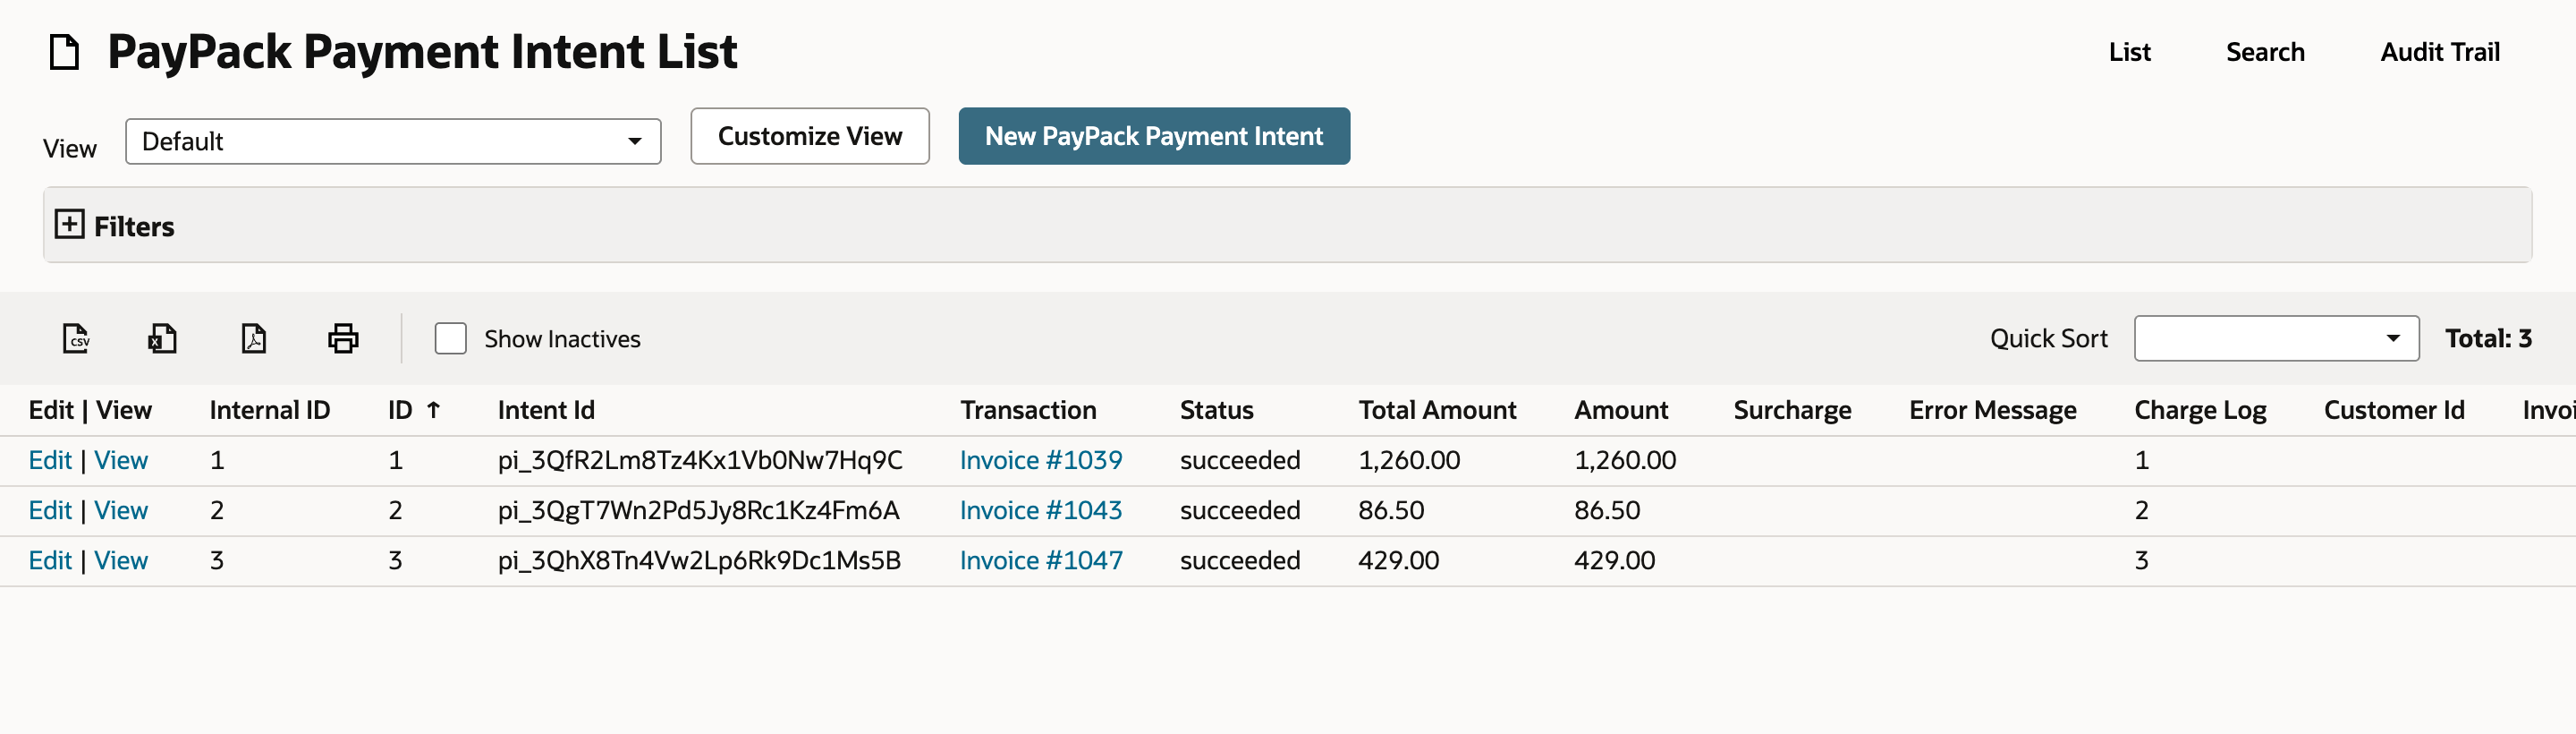Image resolution: width=2576 pixels, height=734 pixels.
Task: Click the Show Inactives label
Action: [562, 338]
